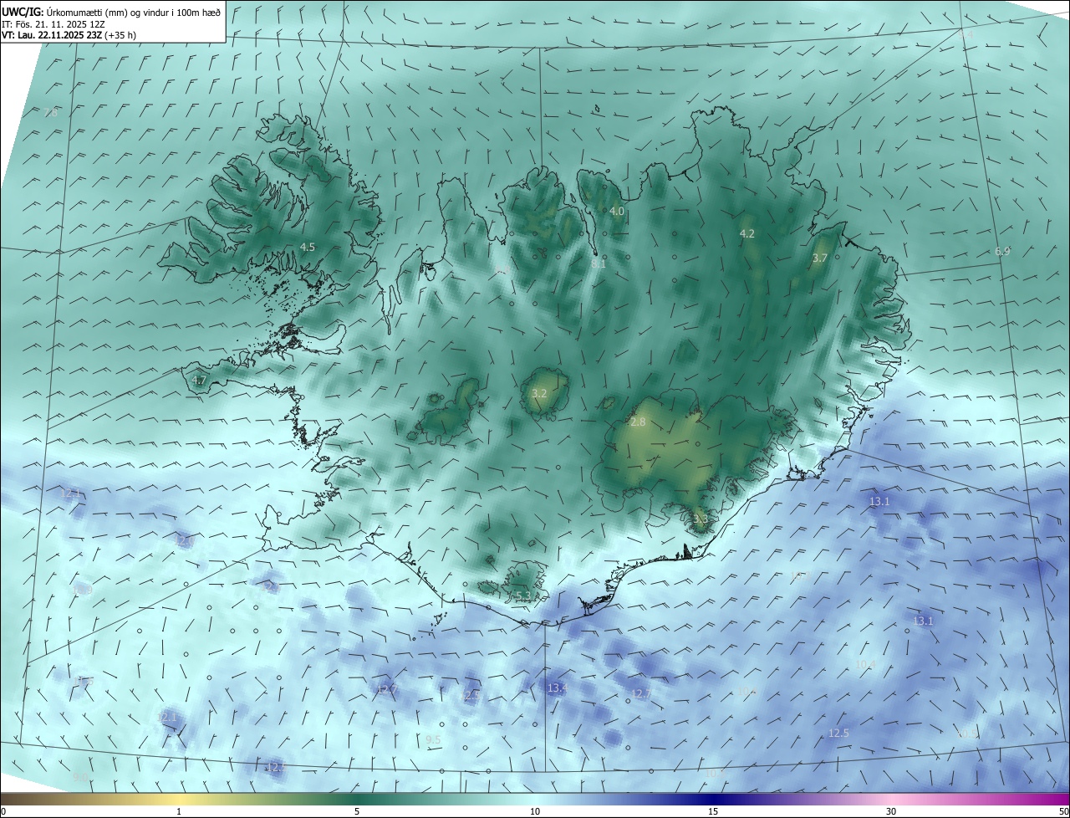
Task: Click the UWC/IG map title text
Action: (x=111, y=12)
